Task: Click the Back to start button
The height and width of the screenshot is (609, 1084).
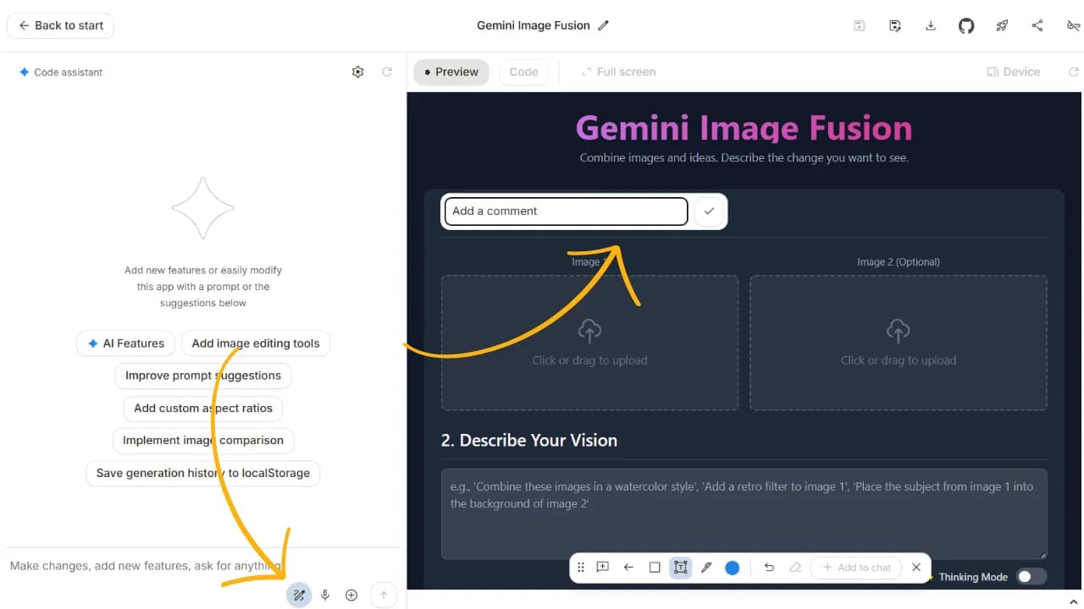Action: click(x=60, y=25)
